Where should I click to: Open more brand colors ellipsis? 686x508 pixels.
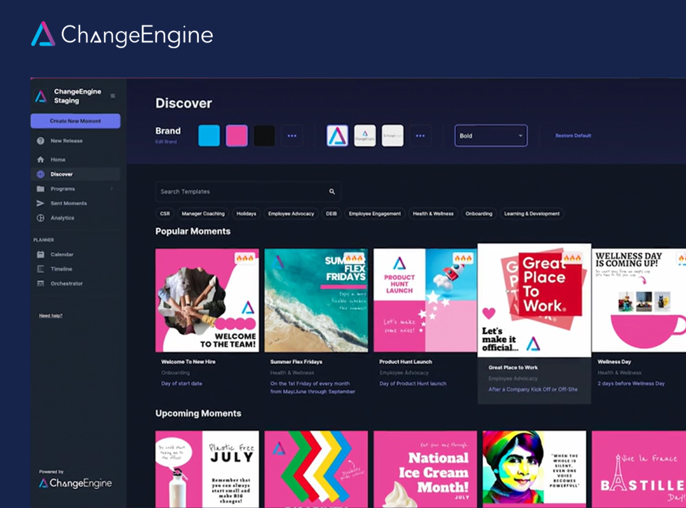tap(292, 136)
